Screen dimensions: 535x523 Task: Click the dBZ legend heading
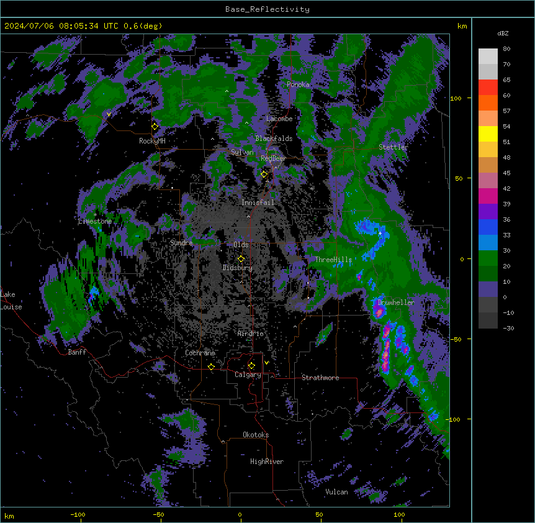coord(503,33)
